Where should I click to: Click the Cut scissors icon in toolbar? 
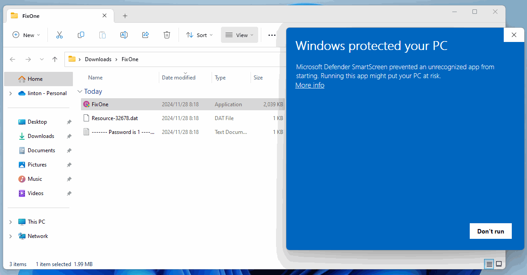(x=59, y=35)
